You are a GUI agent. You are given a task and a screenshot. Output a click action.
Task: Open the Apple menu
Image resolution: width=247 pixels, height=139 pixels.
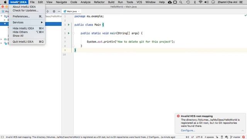click(x=5, y=2)
